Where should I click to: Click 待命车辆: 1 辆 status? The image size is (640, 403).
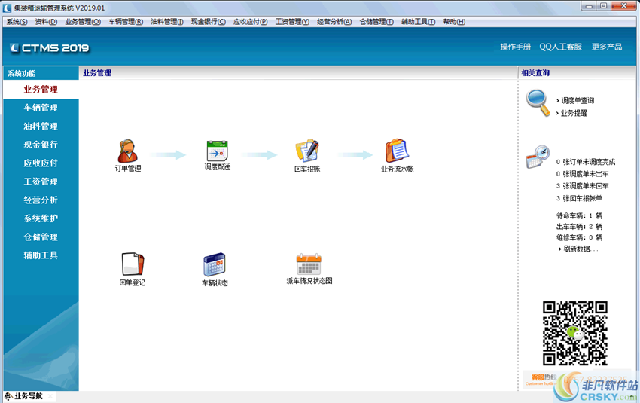point(579,215)
